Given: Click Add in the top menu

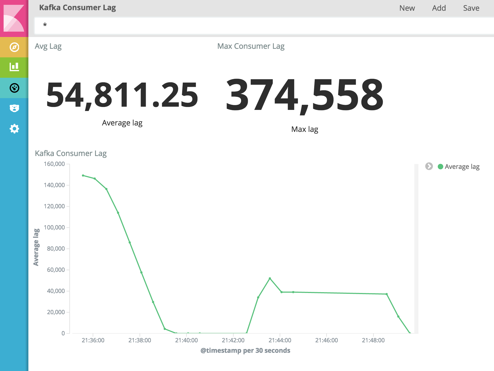Looking at the screenshot, I should click(439, 8).
